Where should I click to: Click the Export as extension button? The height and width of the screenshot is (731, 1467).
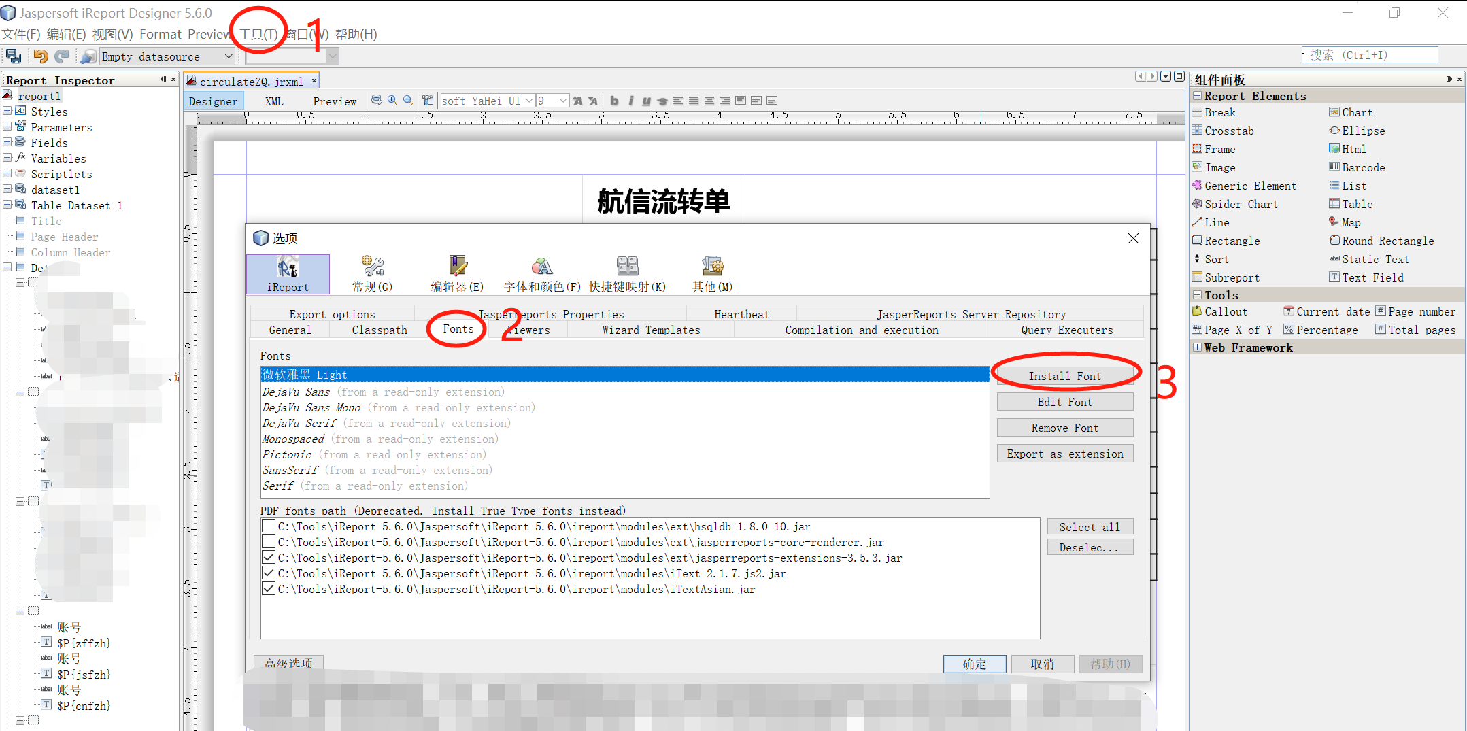[1065, 454]
